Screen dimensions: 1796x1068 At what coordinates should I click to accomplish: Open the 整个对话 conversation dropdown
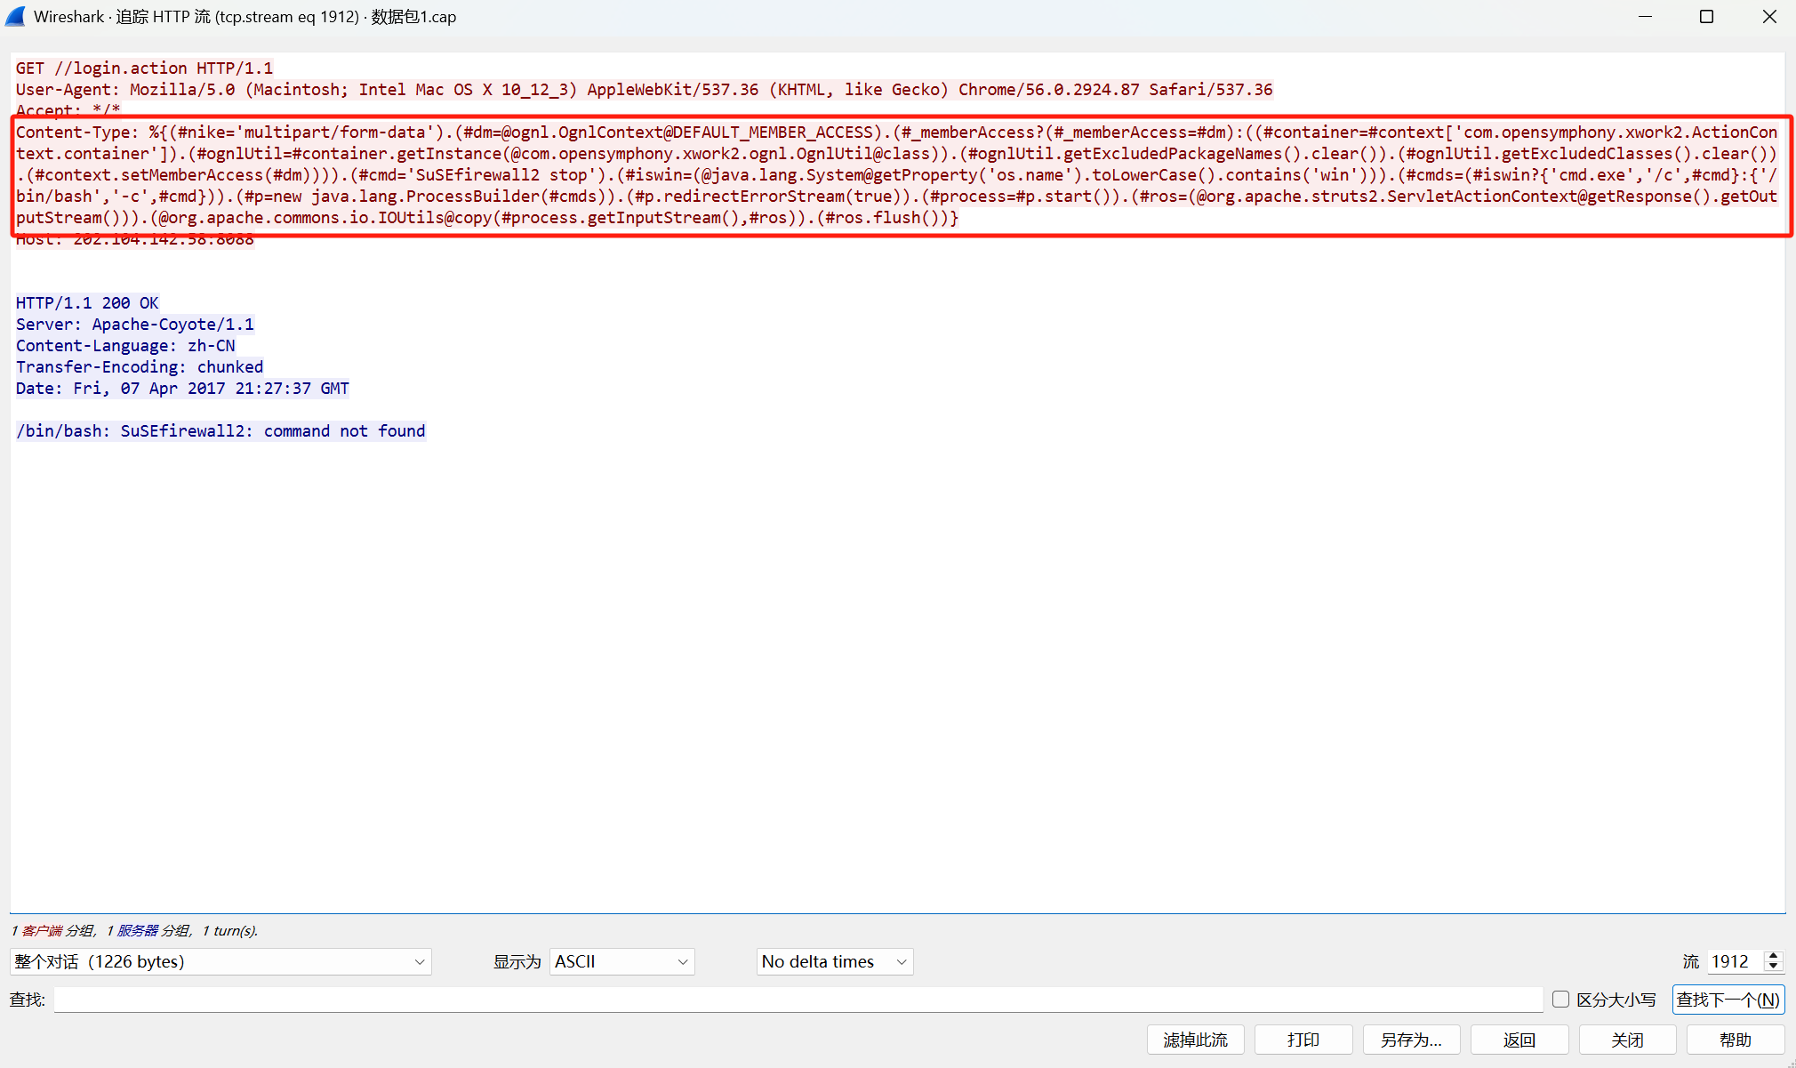220,961
